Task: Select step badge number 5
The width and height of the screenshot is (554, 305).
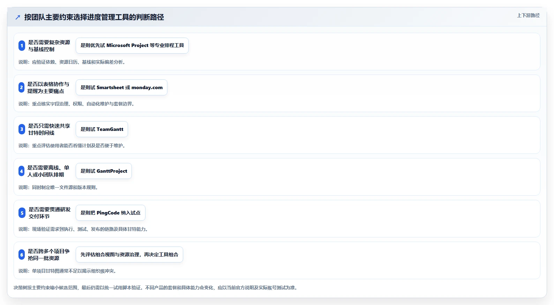Action: [22, 213]
